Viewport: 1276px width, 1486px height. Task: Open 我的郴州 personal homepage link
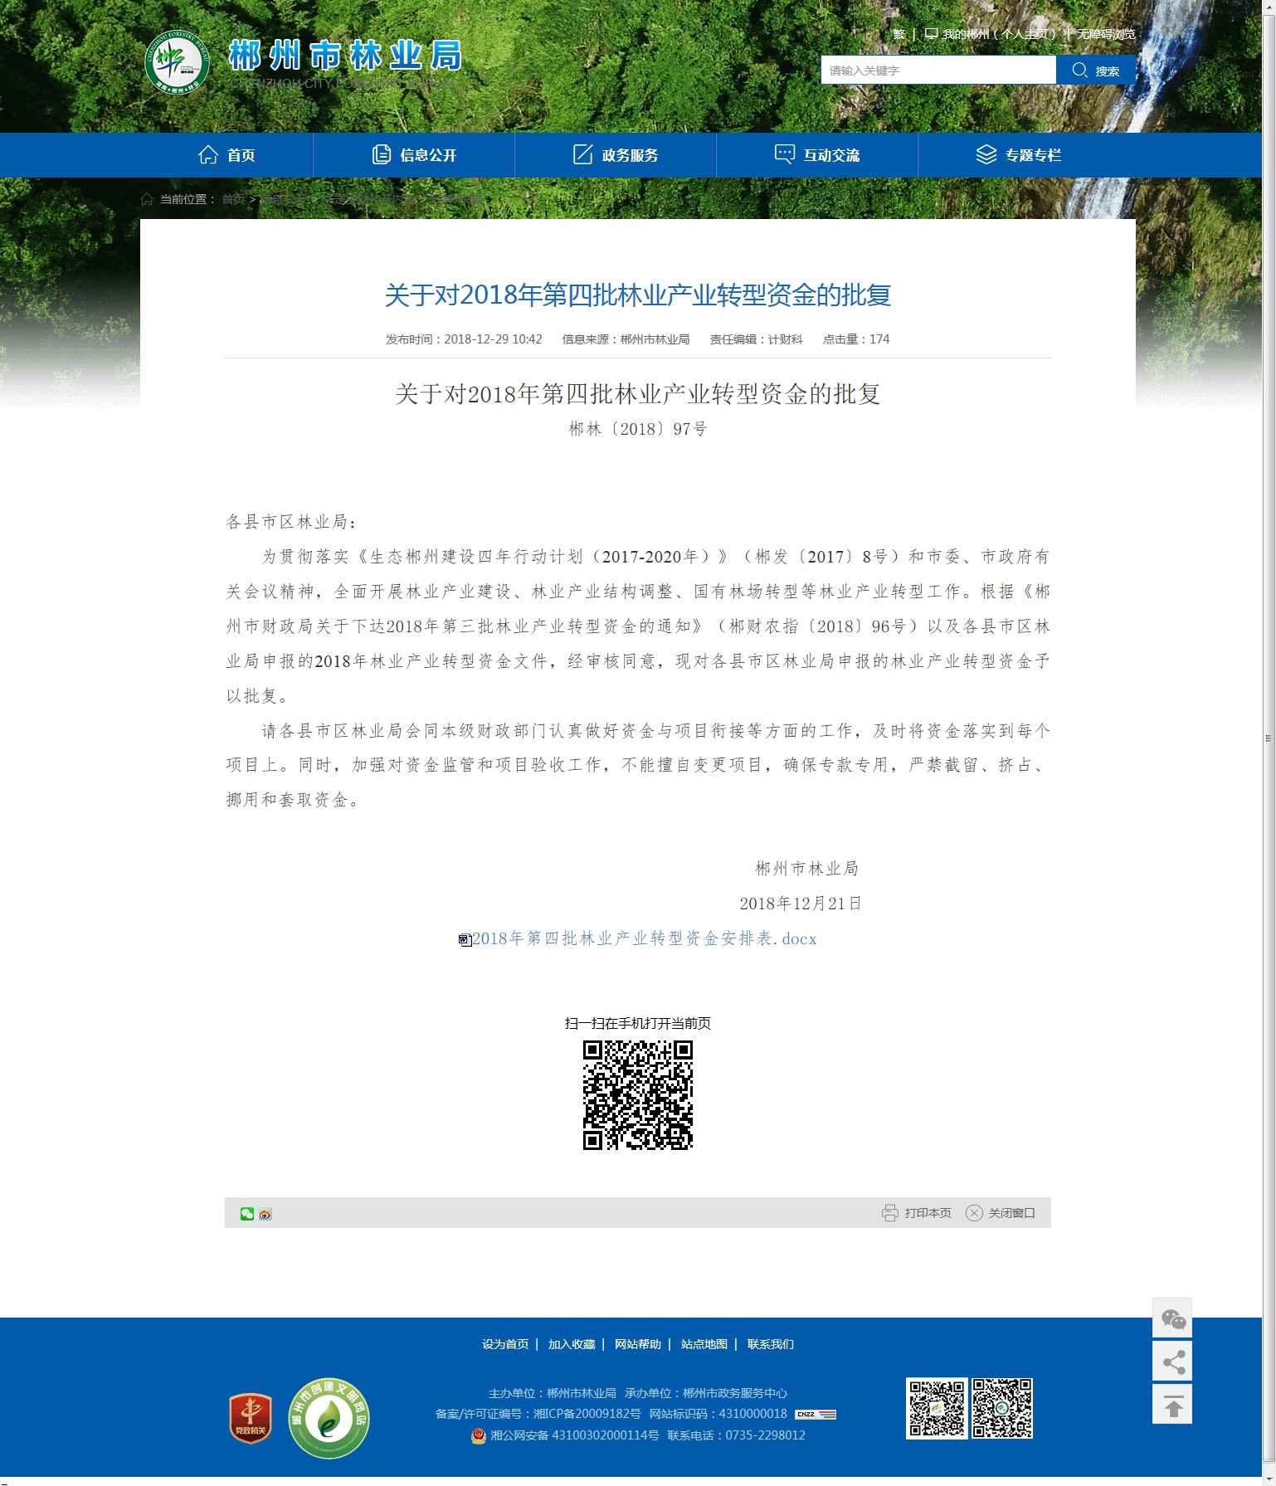coord(991,34)
